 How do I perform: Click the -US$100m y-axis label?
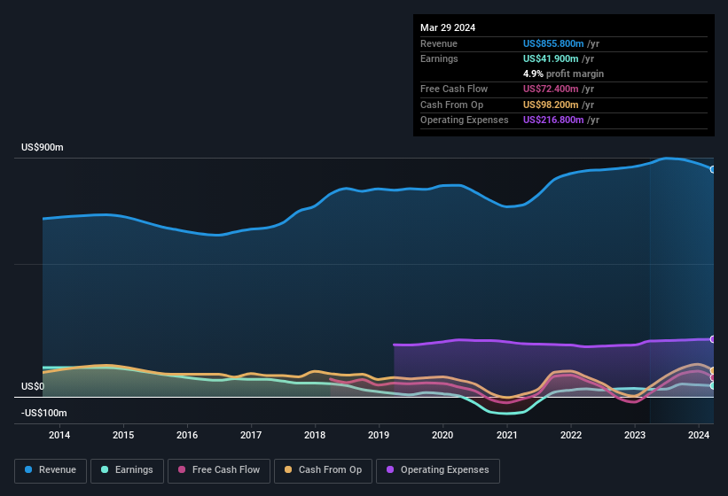point(43,413)
